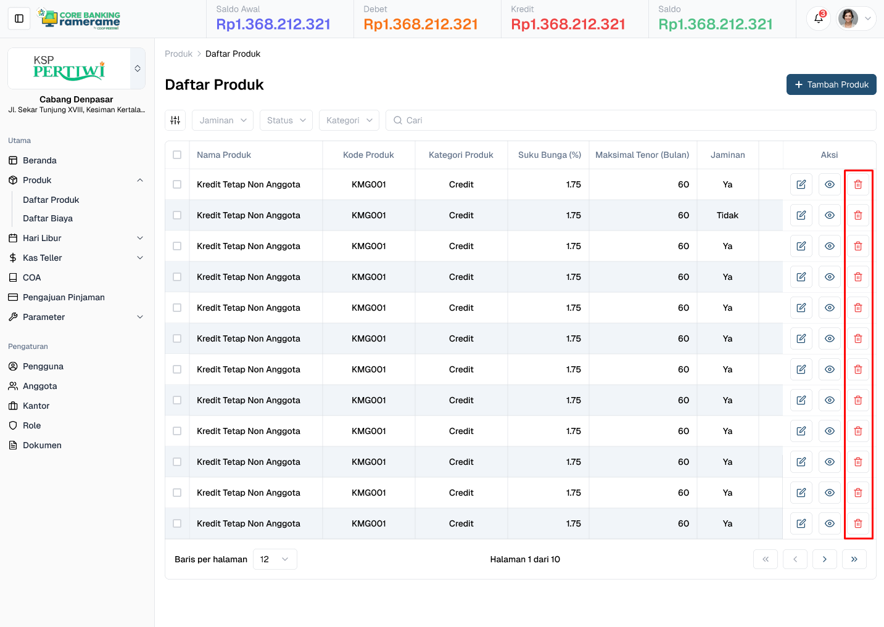Check the select-all header checkbox
Viewport: 884px width, 627px height.
[x=177, y=155]
